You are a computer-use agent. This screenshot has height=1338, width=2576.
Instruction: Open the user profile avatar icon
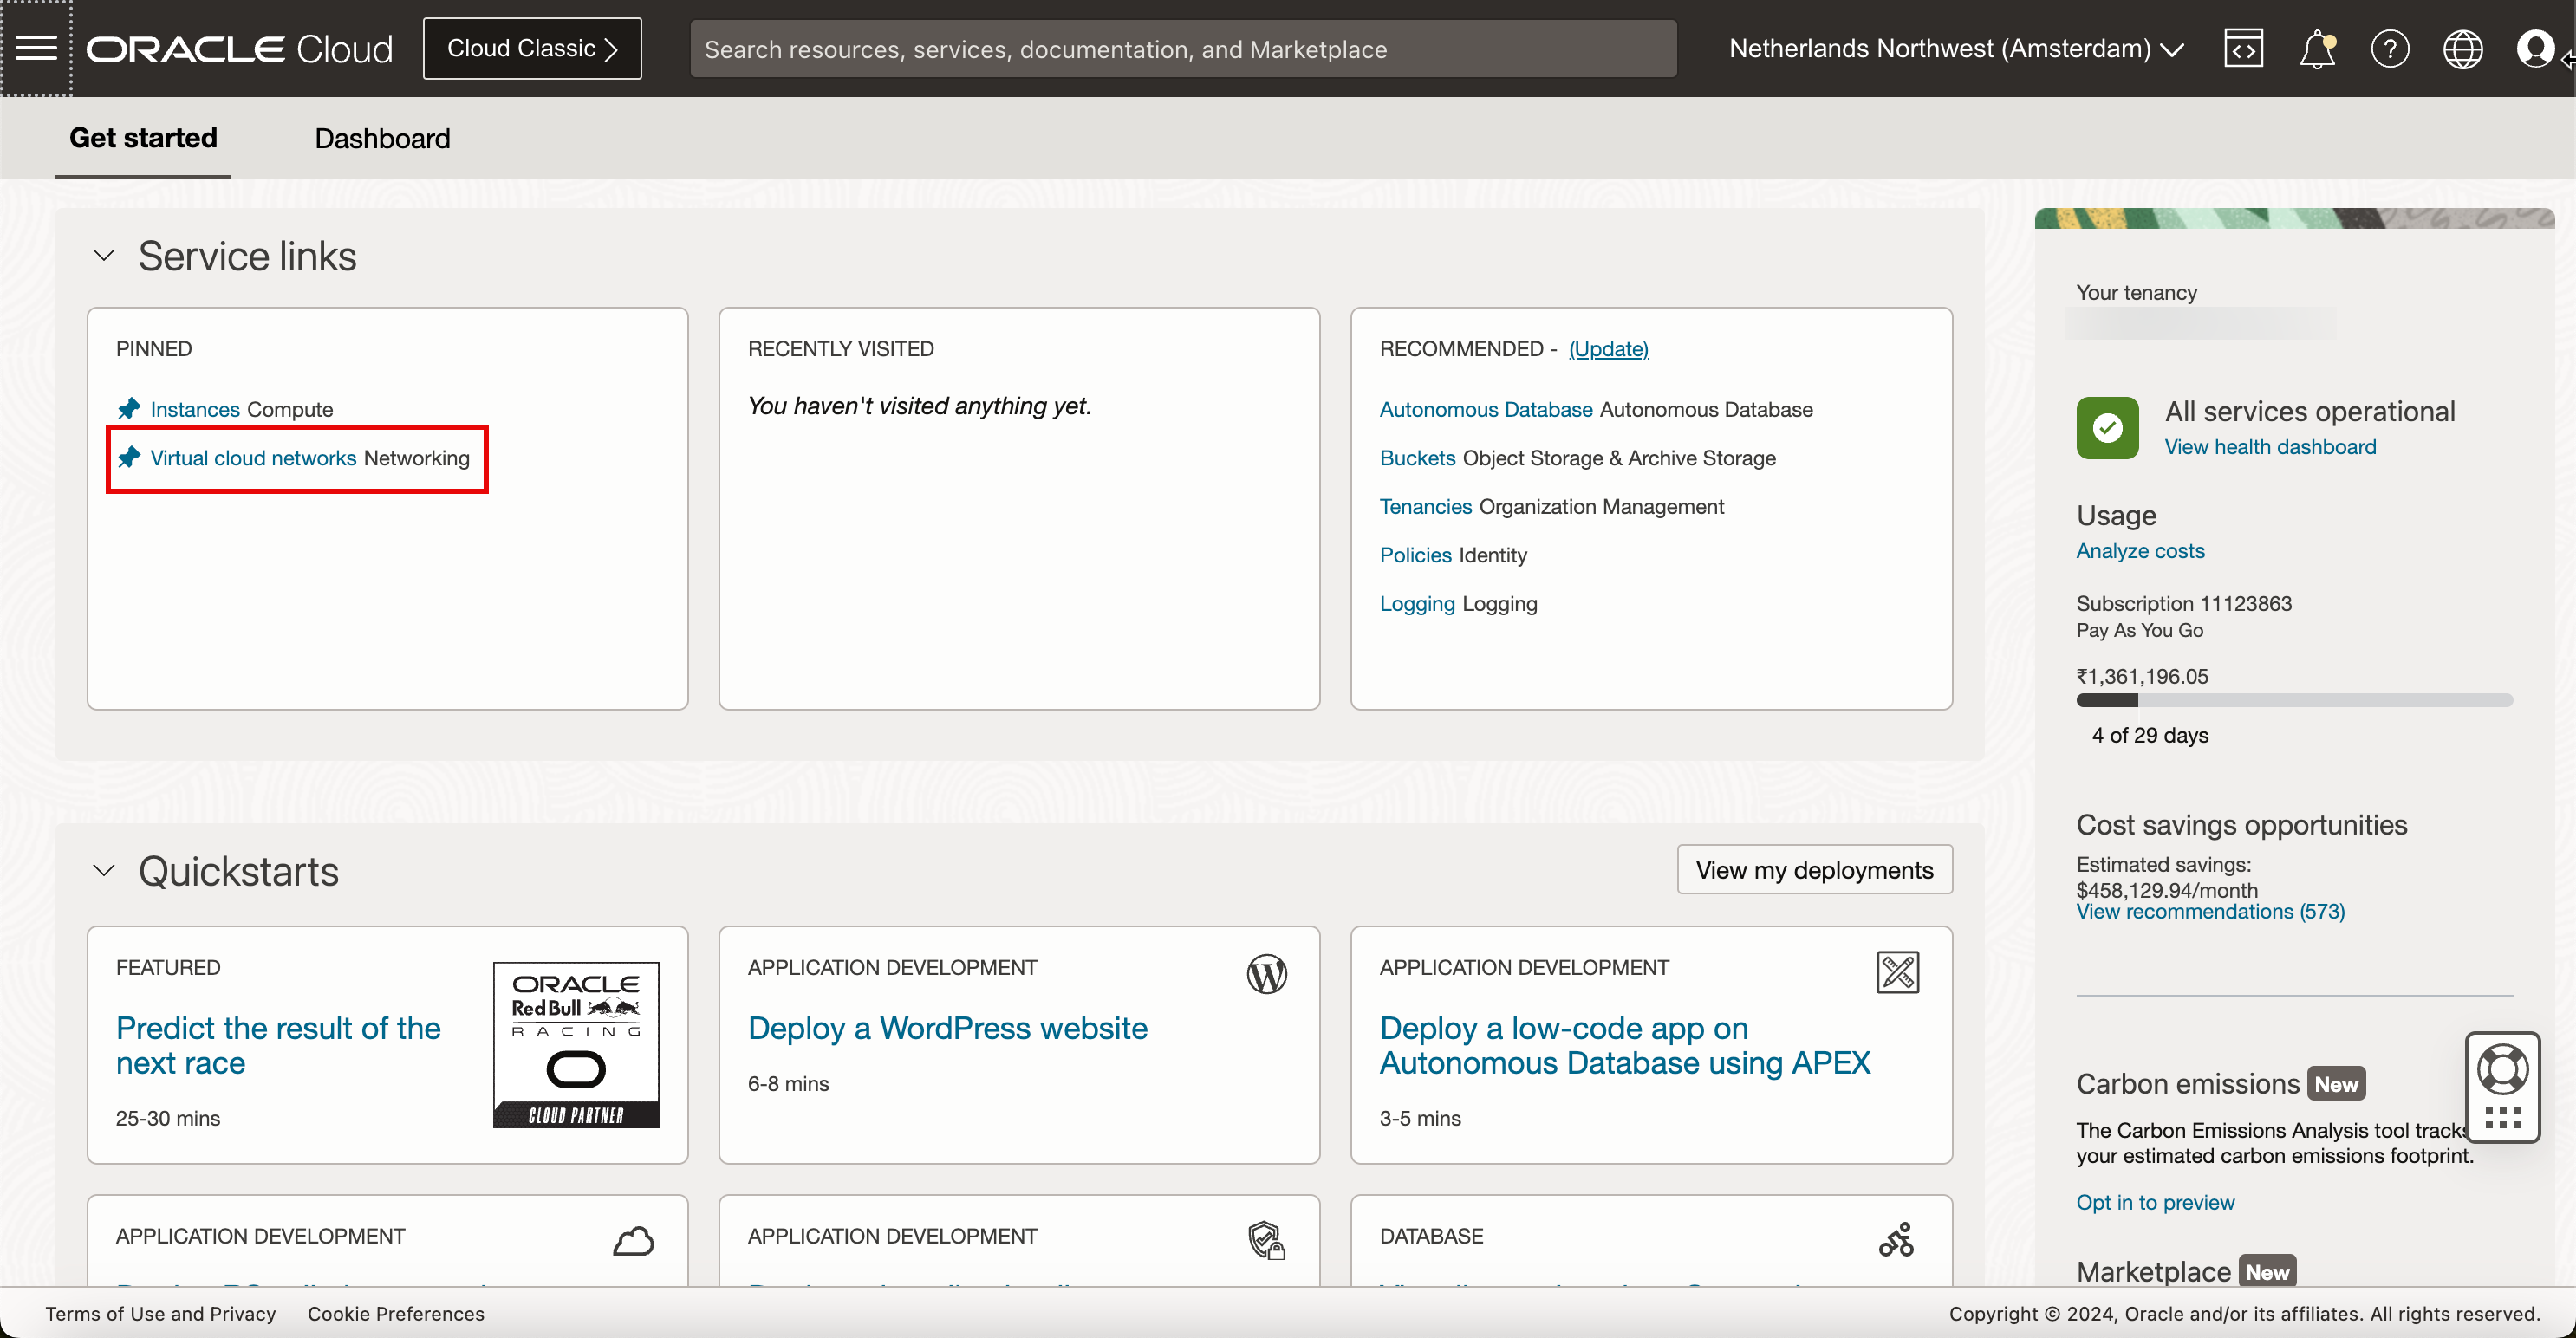tap(2535, 48)
